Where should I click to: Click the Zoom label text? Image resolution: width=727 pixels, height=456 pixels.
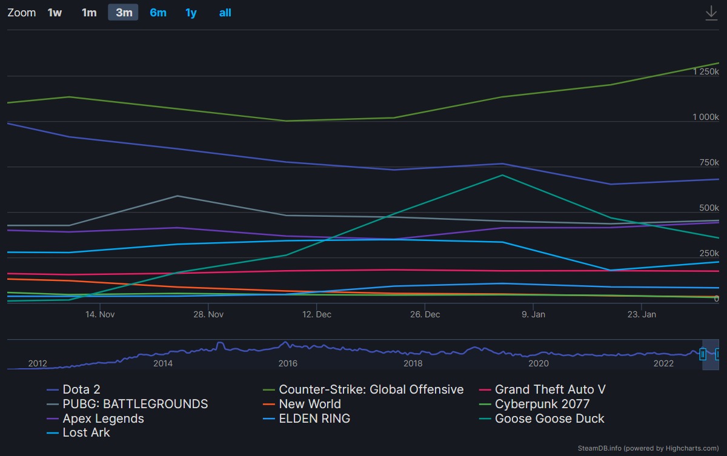tap(22, 13)
